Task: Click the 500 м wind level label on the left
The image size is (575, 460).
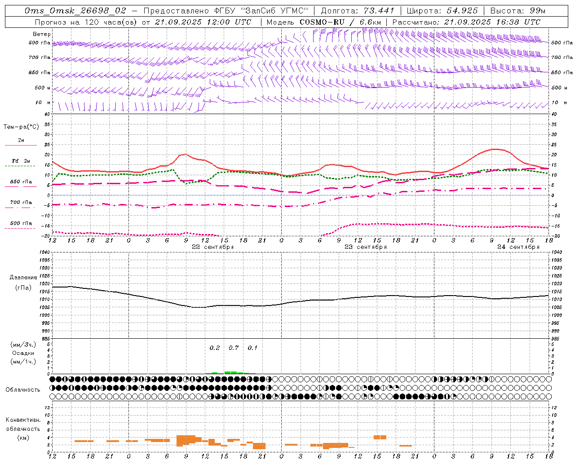Action: click(43, 88)
